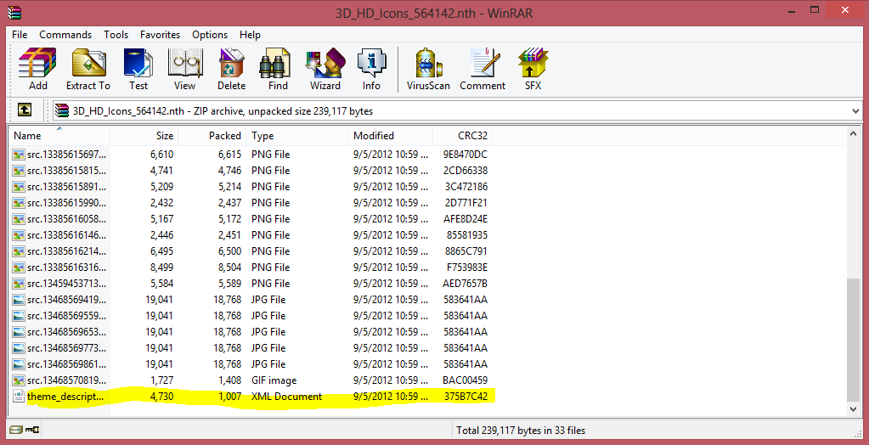
Task: Go up one folder level
Action: tap(24, 110)
